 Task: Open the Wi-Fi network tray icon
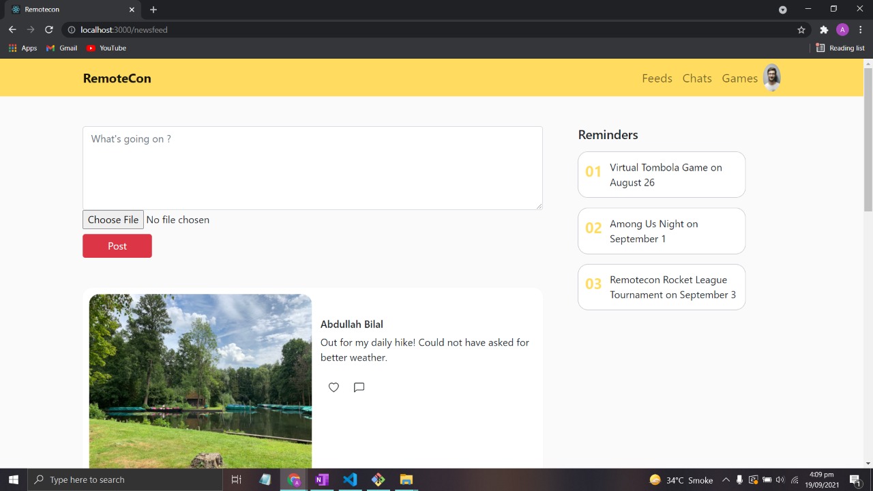click(x=795, y=479)
